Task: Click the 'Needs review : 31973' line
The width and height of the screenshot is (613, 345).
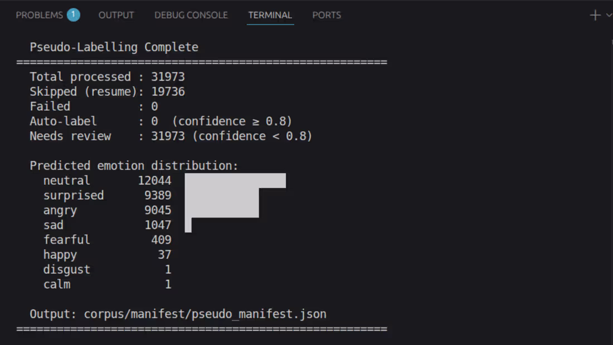Action: [171, 136]
